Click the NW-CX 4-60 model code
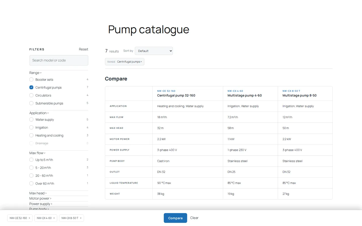 click(235, 91)
